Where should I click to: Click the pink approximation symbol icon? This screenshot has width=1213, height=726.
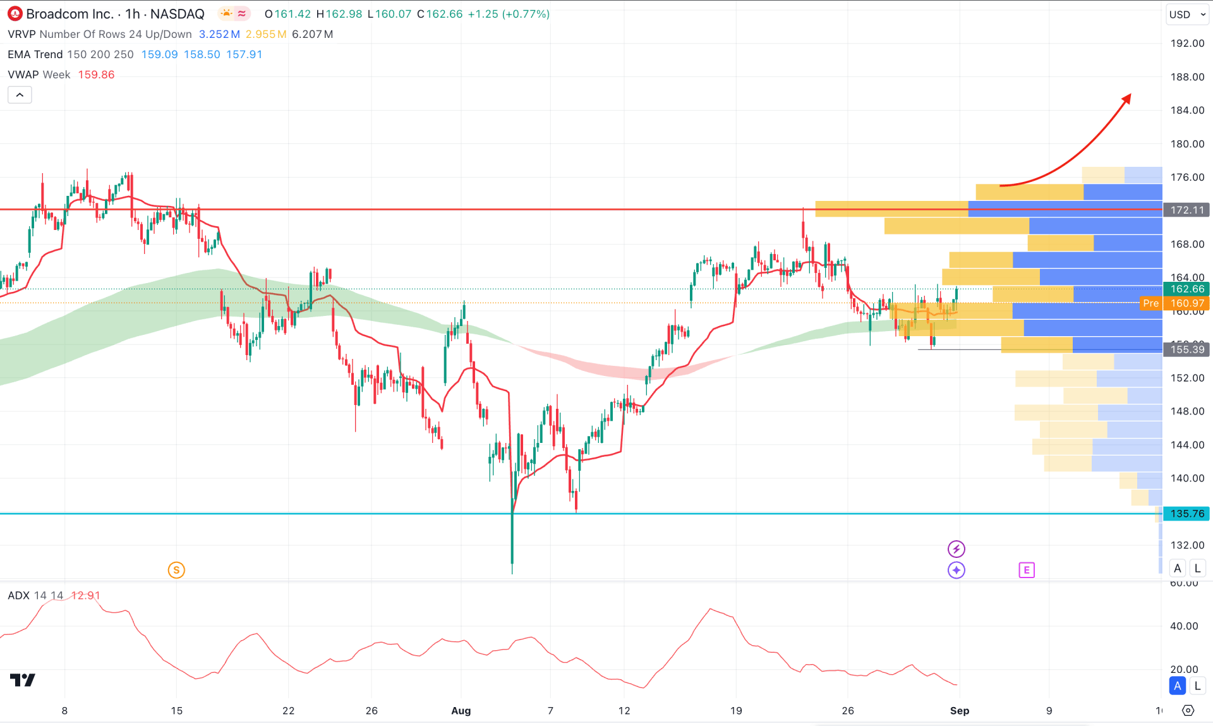(242, 13)
